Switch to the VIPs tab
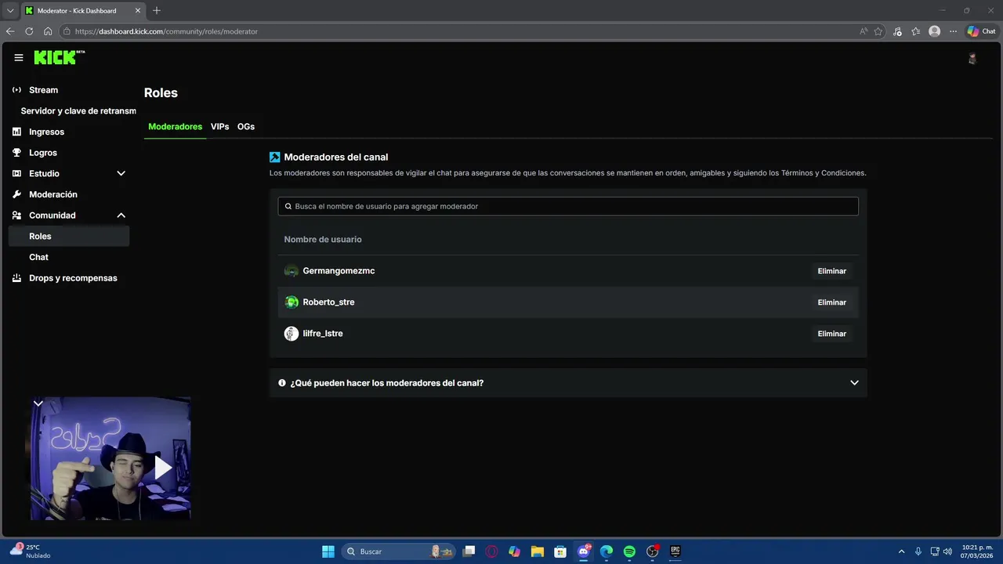Image resolution: width=1003 pixels, height=564 pixels. [220, 127]
